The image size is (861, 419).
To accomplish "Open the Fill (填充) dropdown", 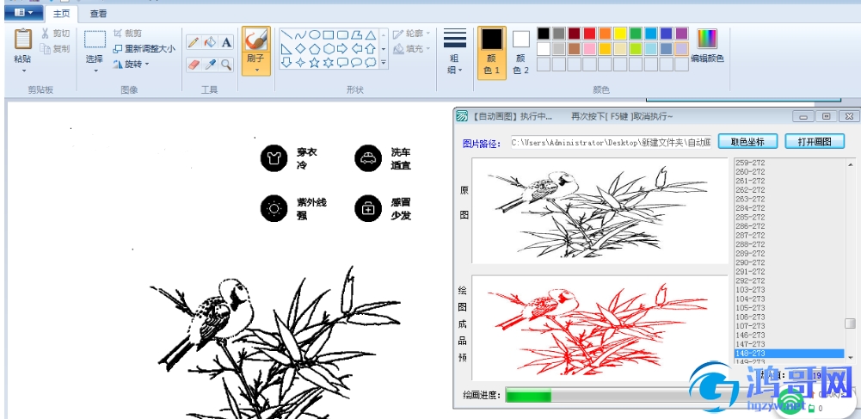I will [412, 49].
